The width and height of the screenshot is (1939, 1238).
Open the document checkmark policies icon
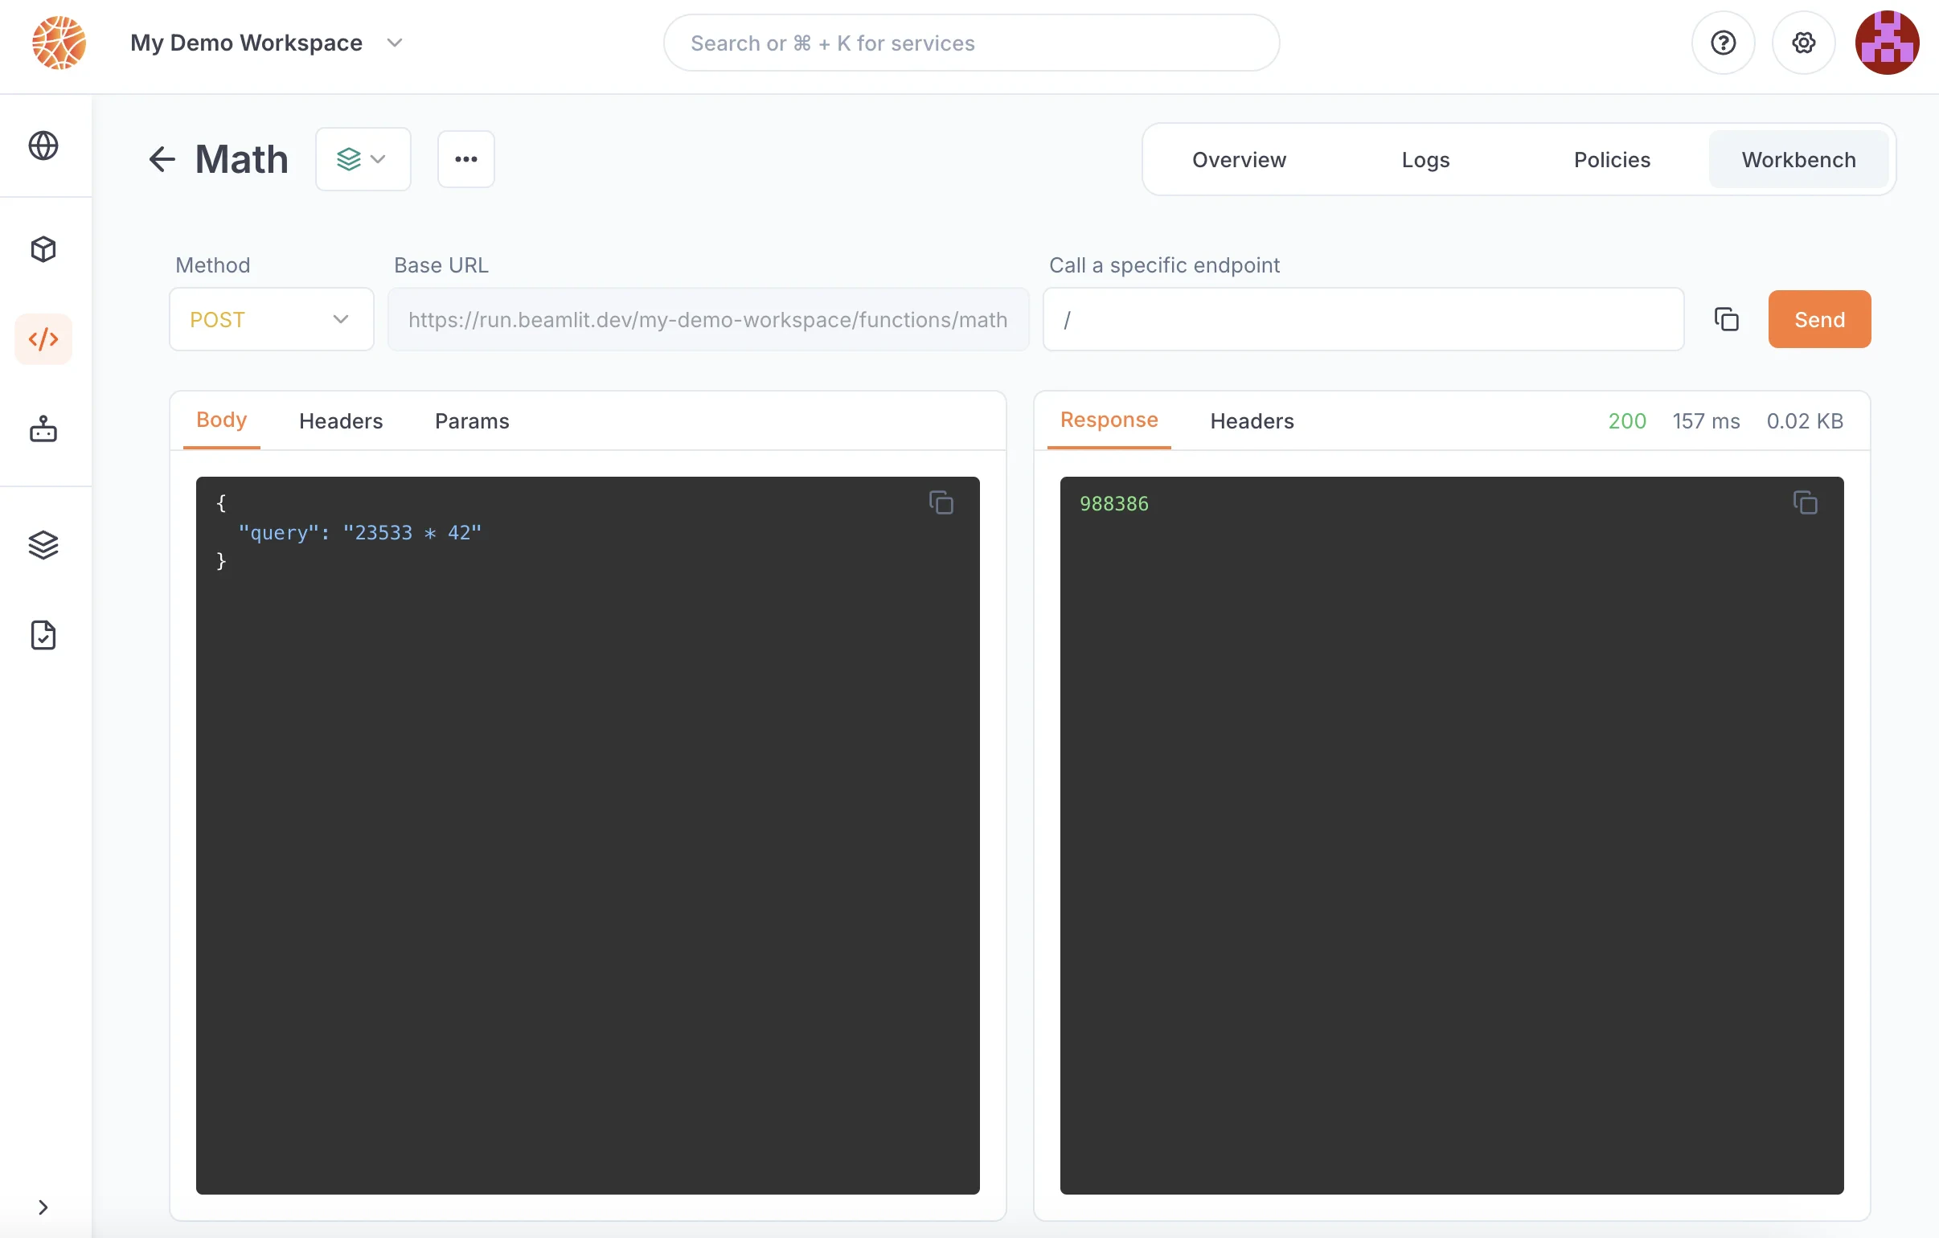(x=43, y=636)
